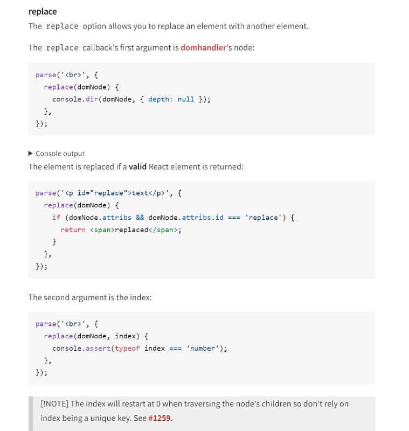Click the parse('<p id="replace">text</p>' code line
This screenshot has width=409, height=431.
tap(108, 193)
